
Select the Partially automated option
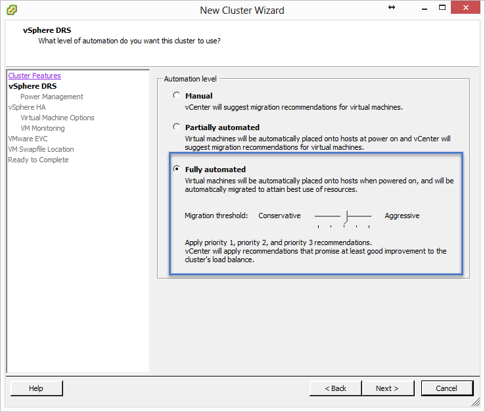click(x=176, y=127)
